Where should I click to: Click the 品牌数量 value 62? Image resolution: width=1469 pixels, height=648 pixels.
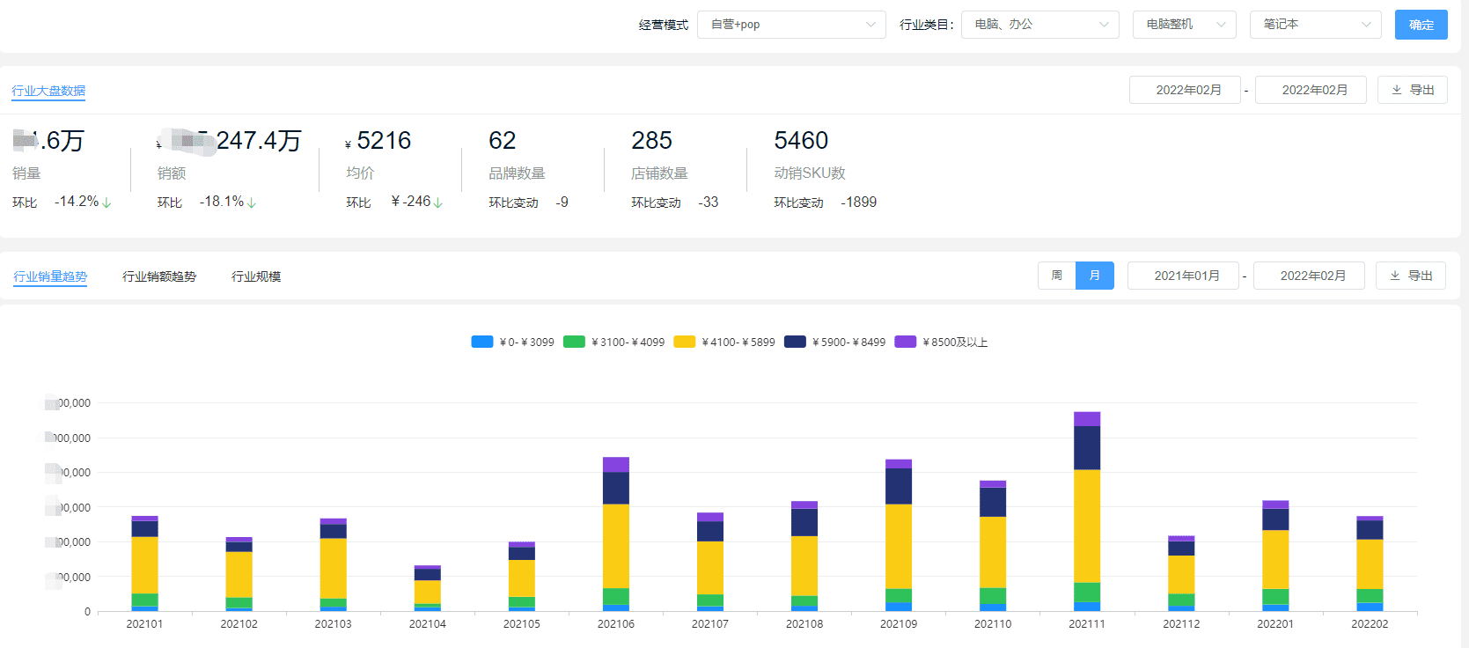click(503, 141)
